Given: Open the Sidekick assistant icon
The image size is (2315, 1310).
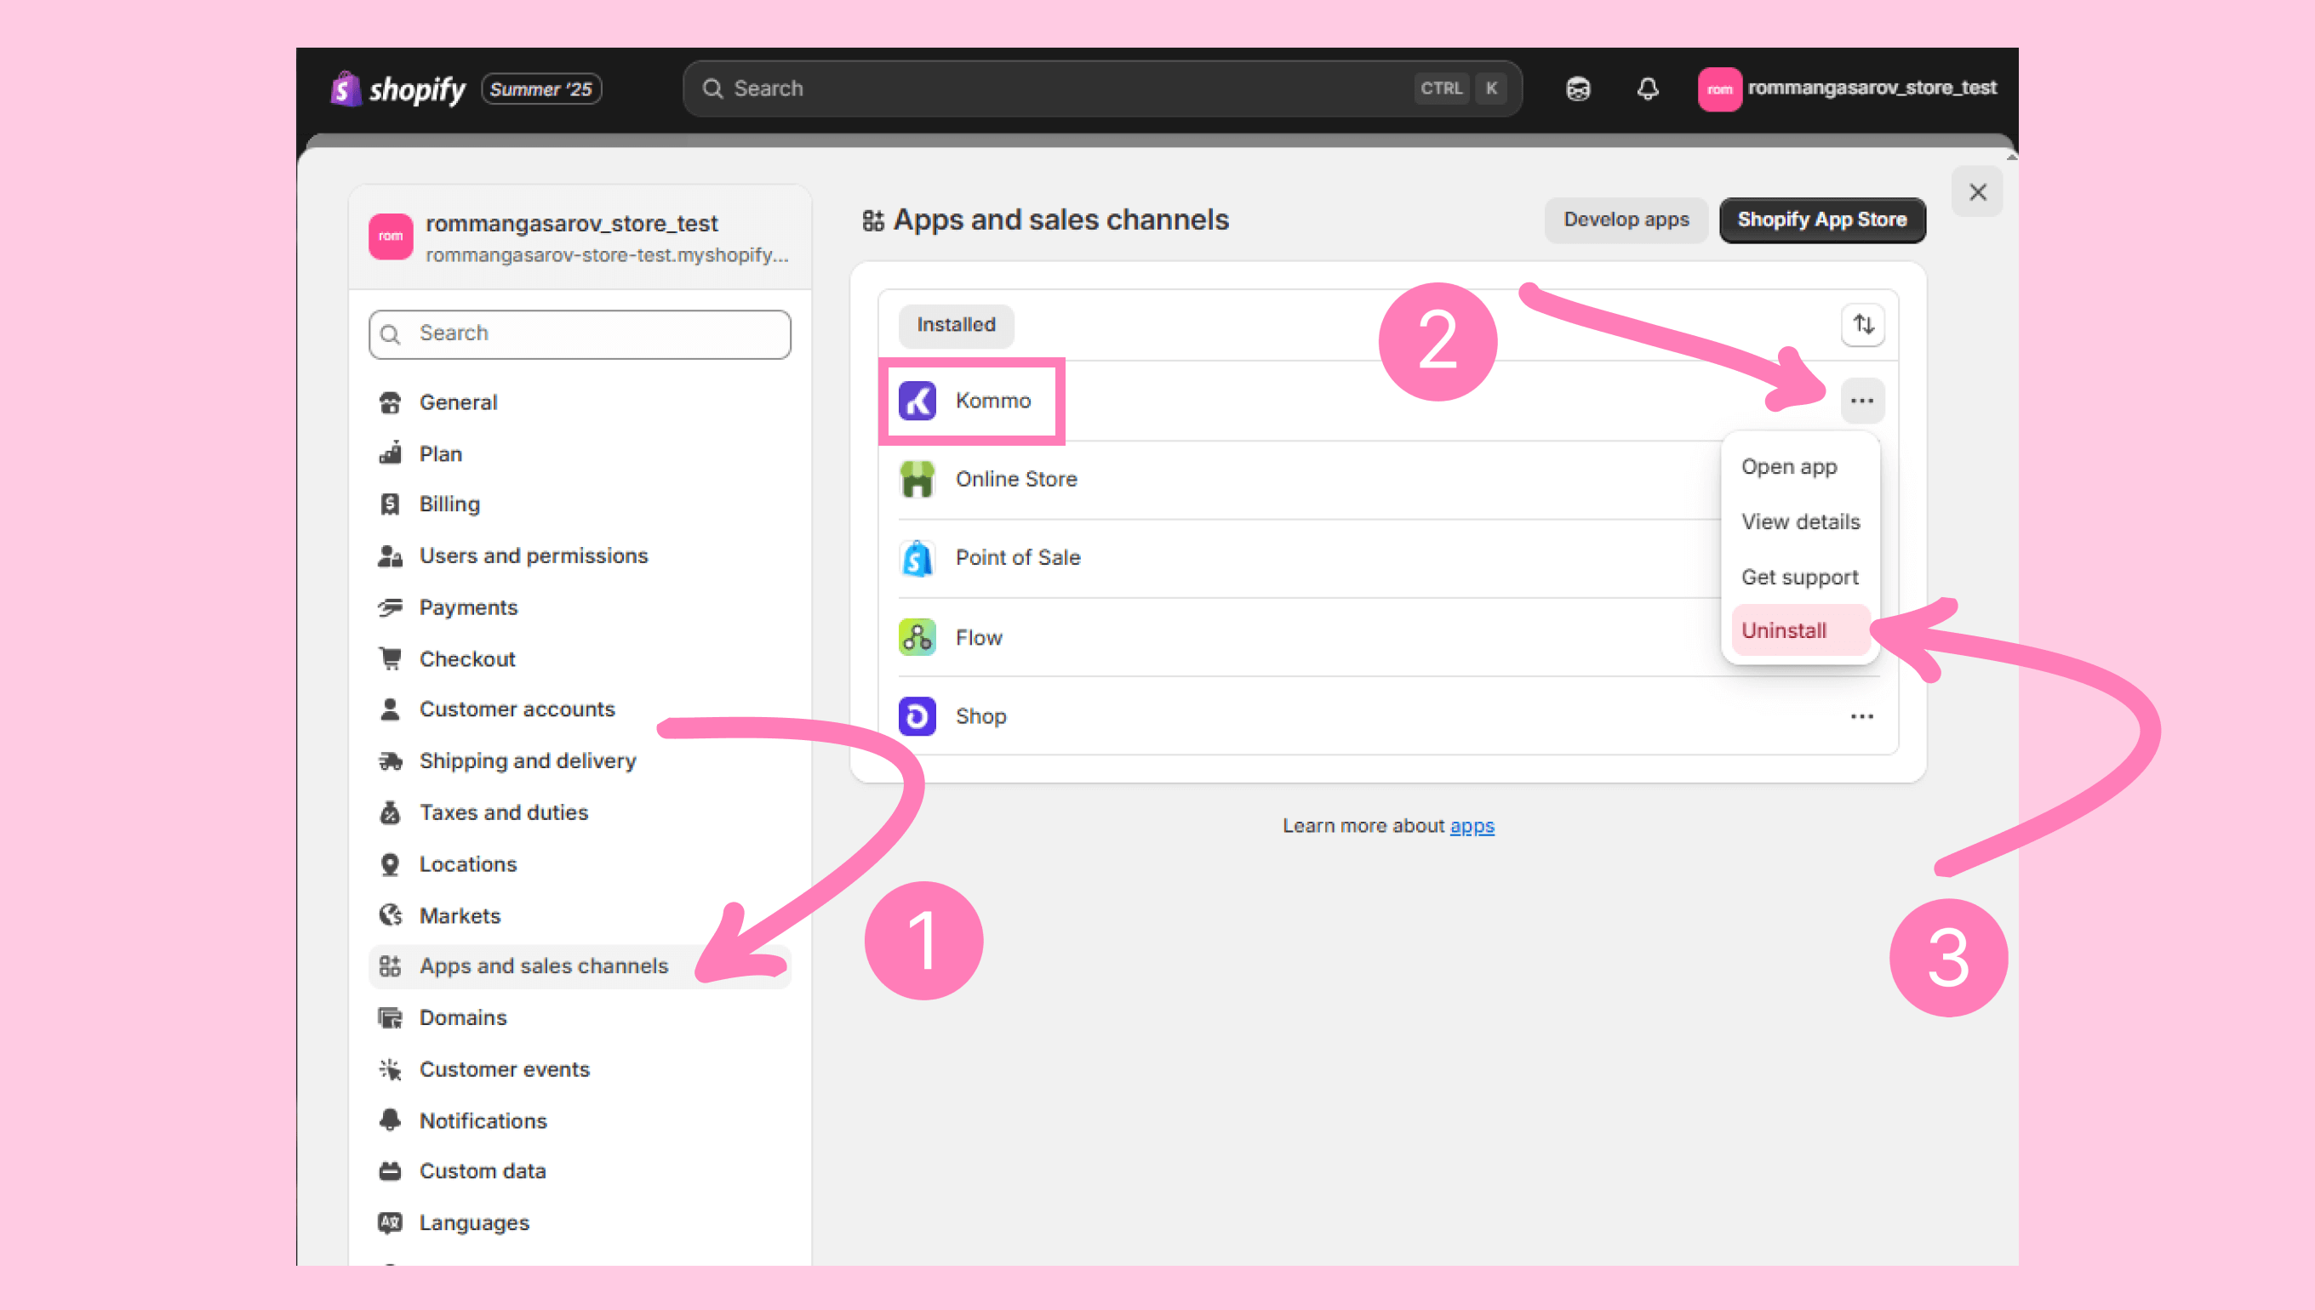Looking at the screenshot, I should (x=1577, y=88).
